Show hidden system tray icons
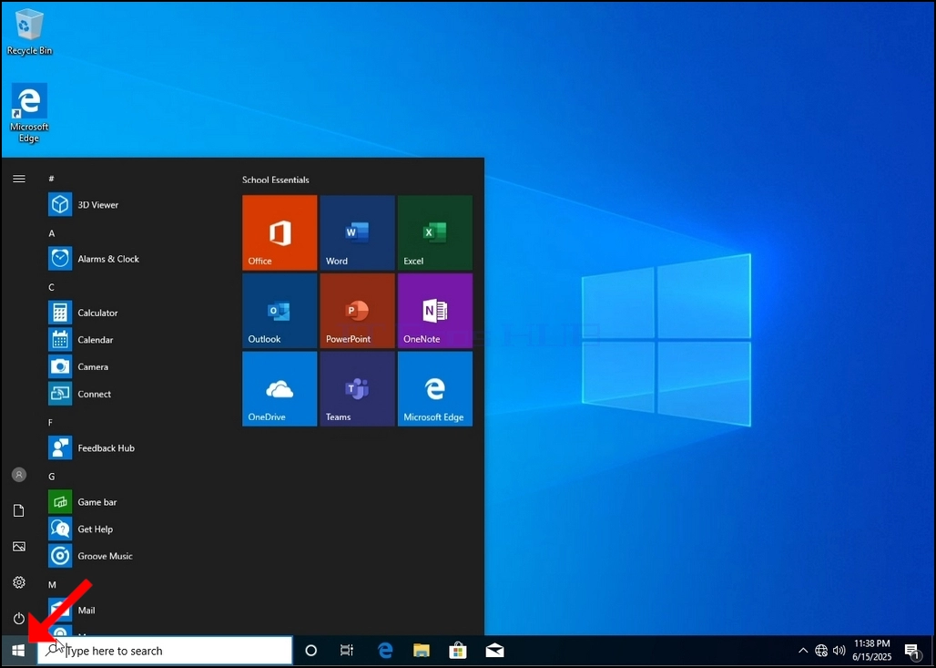 pos(803,651)
